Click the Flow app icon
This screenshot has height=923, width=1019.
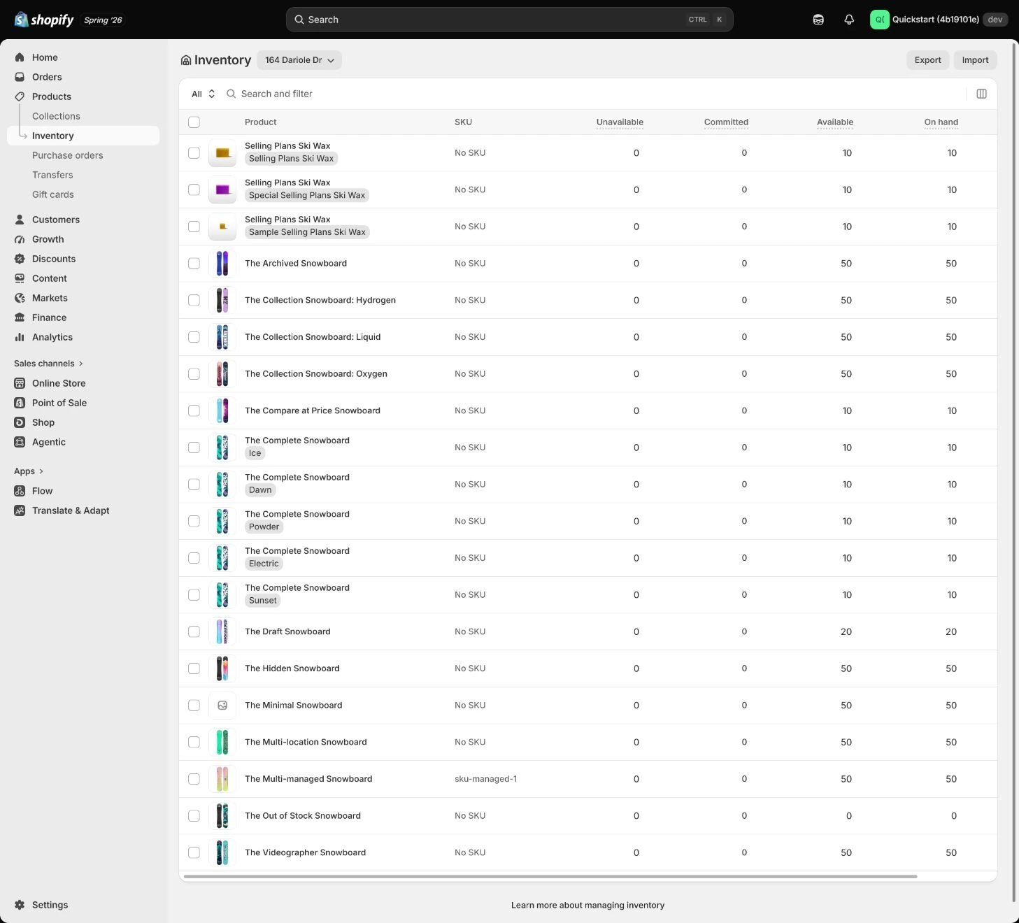(x=20, y=491)
